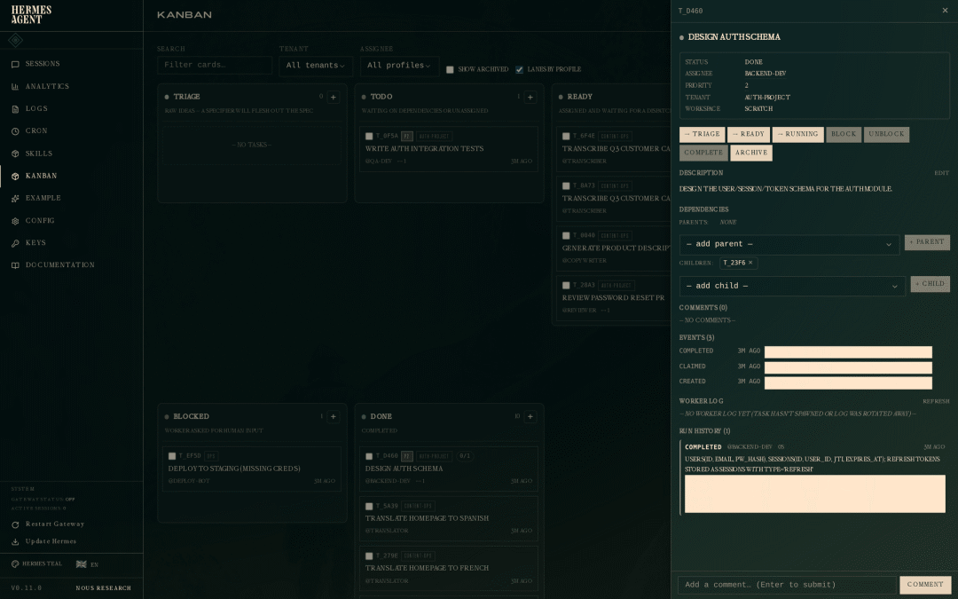Image resolution: width=958 pixels, height=599 pixels.
Task: Open the Sessions page
Action: 43,64
